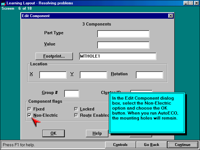Click the Learning Layout title bar icon
This screenshot has width=200, height=150.
pos(4,3)
